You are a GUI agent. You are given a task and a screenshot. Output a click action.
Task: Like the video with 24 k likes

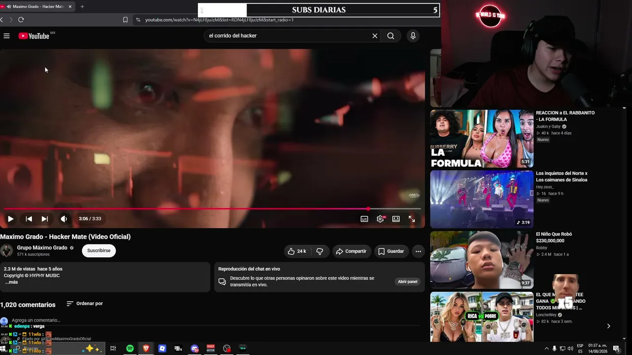point(297,251)
